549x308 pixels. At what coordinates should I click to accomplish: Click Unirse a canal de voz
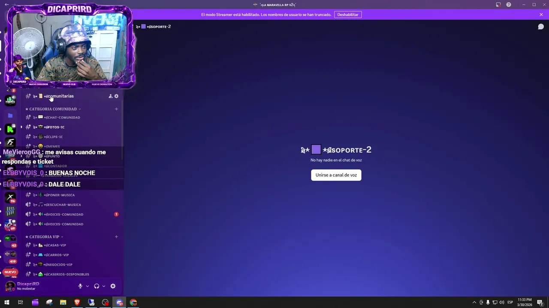click(336, 175)
